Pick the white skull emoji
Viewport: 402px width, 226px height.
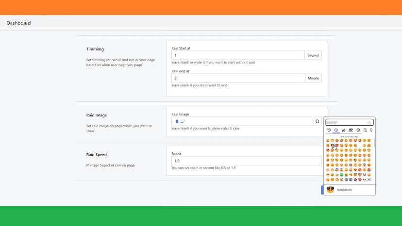point(364,179)
